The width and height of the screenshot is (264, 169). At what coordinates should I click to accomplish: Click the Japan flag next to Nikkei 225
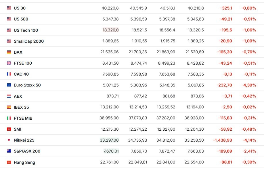[x=9, y=140]
